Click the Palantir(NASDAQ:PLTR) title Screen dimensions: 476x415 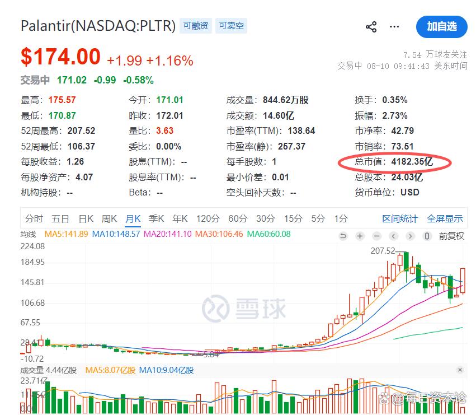[98, 26]
